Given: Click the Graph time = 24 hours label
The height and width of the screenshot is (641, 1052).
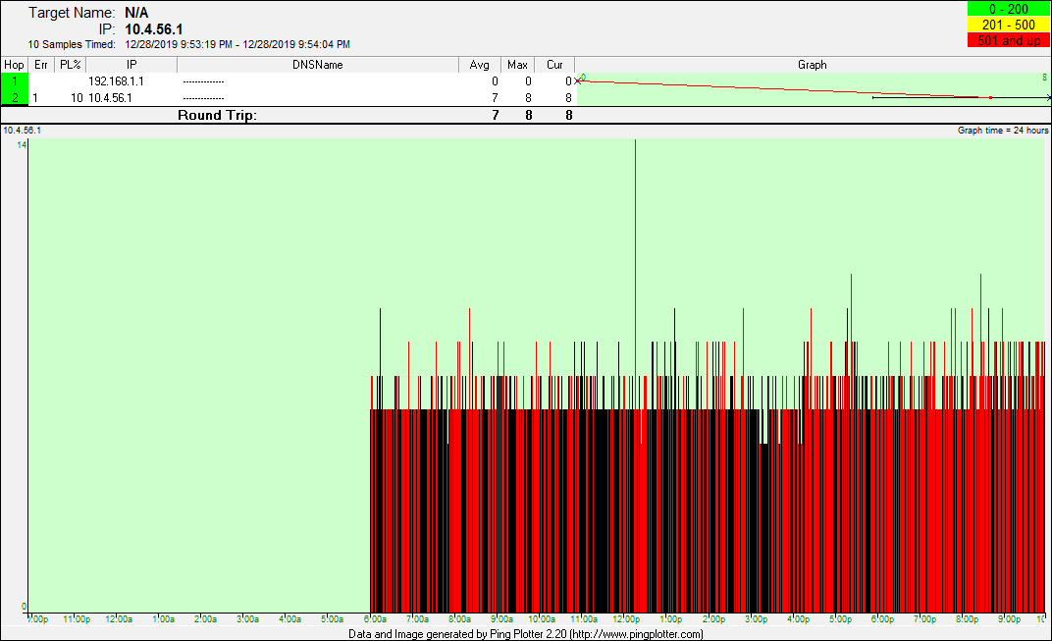Looking at the screenshot, I should [x=1003, y=131].
